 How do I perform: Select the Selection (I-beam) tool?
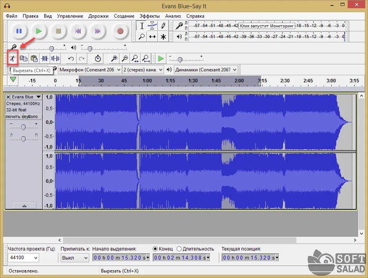pos(142,26)
